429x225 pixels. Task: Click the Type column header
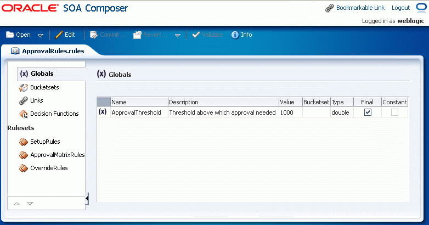342,102
